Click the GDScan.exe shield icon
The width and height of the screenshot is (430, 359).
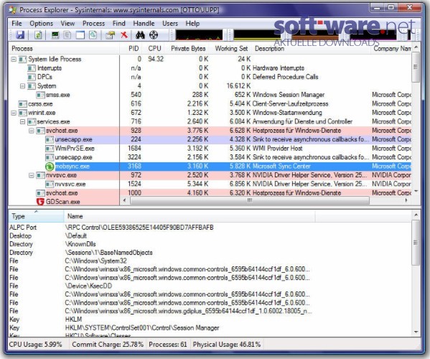coord(40,202)
